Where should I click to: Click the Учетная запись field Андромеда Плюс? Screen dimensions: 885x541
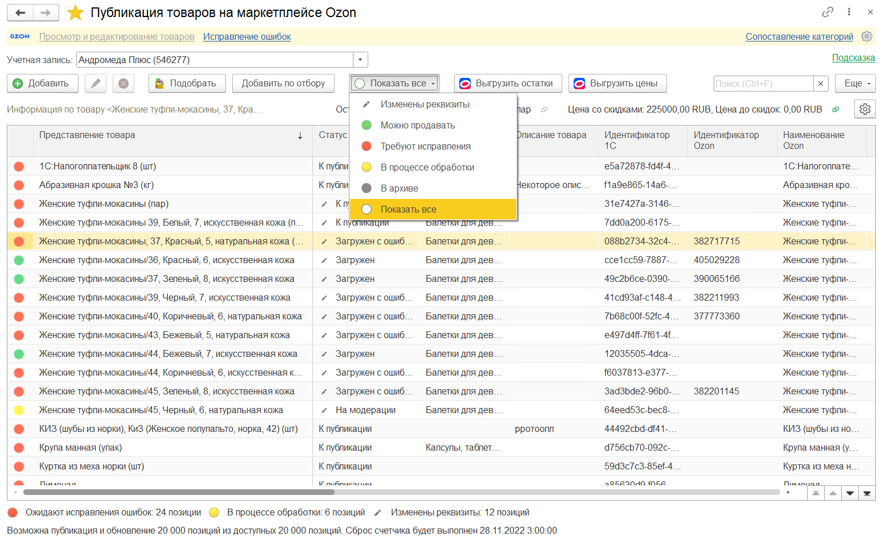215,60
